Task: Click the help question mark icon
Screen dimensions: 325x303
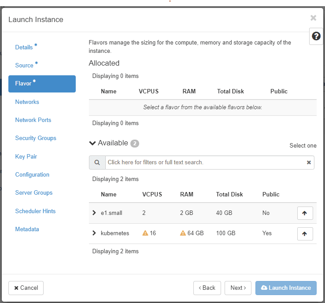Action: tap(316, 36)
